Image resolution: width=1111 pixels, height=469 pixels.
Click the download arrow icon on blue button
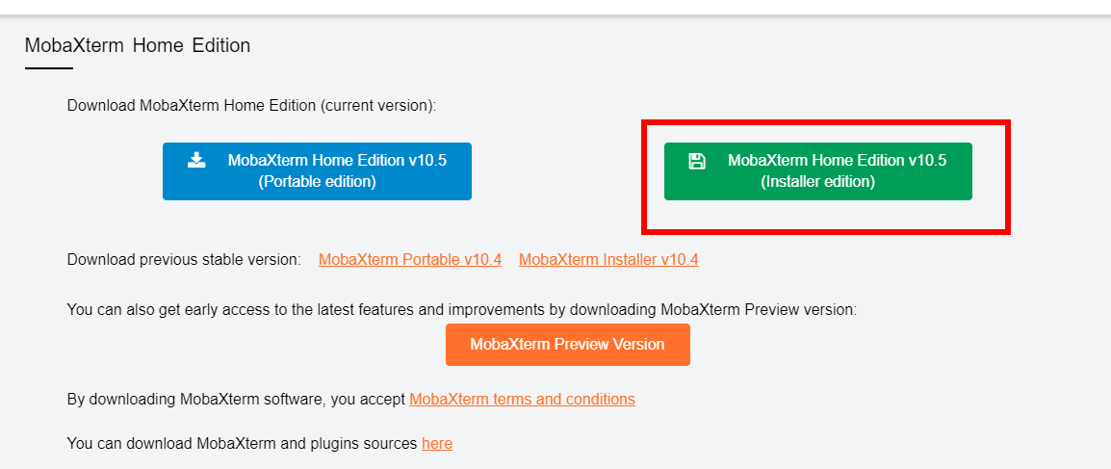coord(196,160)
